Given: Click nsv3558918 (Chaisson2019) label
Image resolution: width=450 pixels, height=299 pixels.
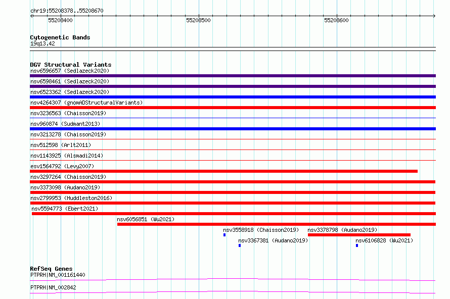Looking at the screenshot, I should [x=261, y=230].
